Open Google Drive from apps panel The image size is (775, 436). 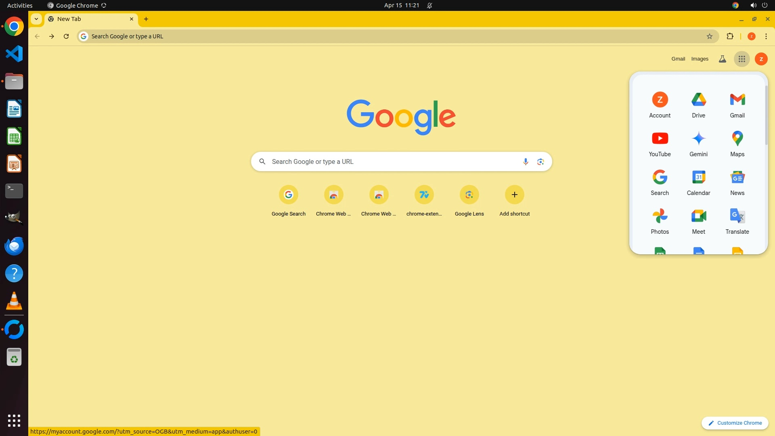click(698, 104)
